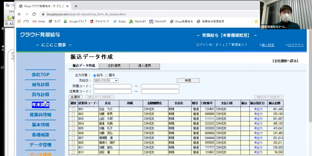The height and width of the screenshot is (156, 312).
Task: Open the 支給日 date dropdown
Action: point(106,80)
